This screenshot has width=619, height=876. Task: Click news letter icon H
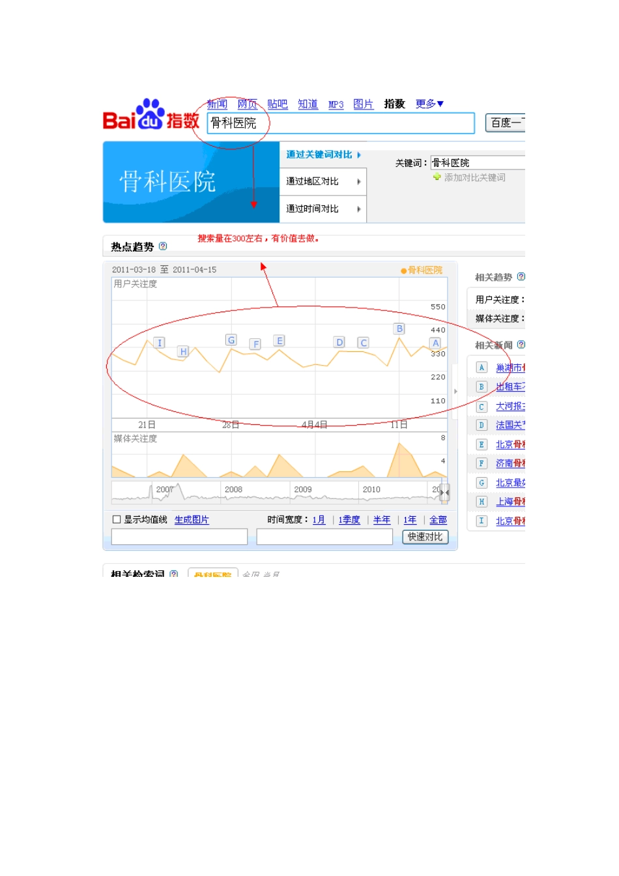[482, 501]
